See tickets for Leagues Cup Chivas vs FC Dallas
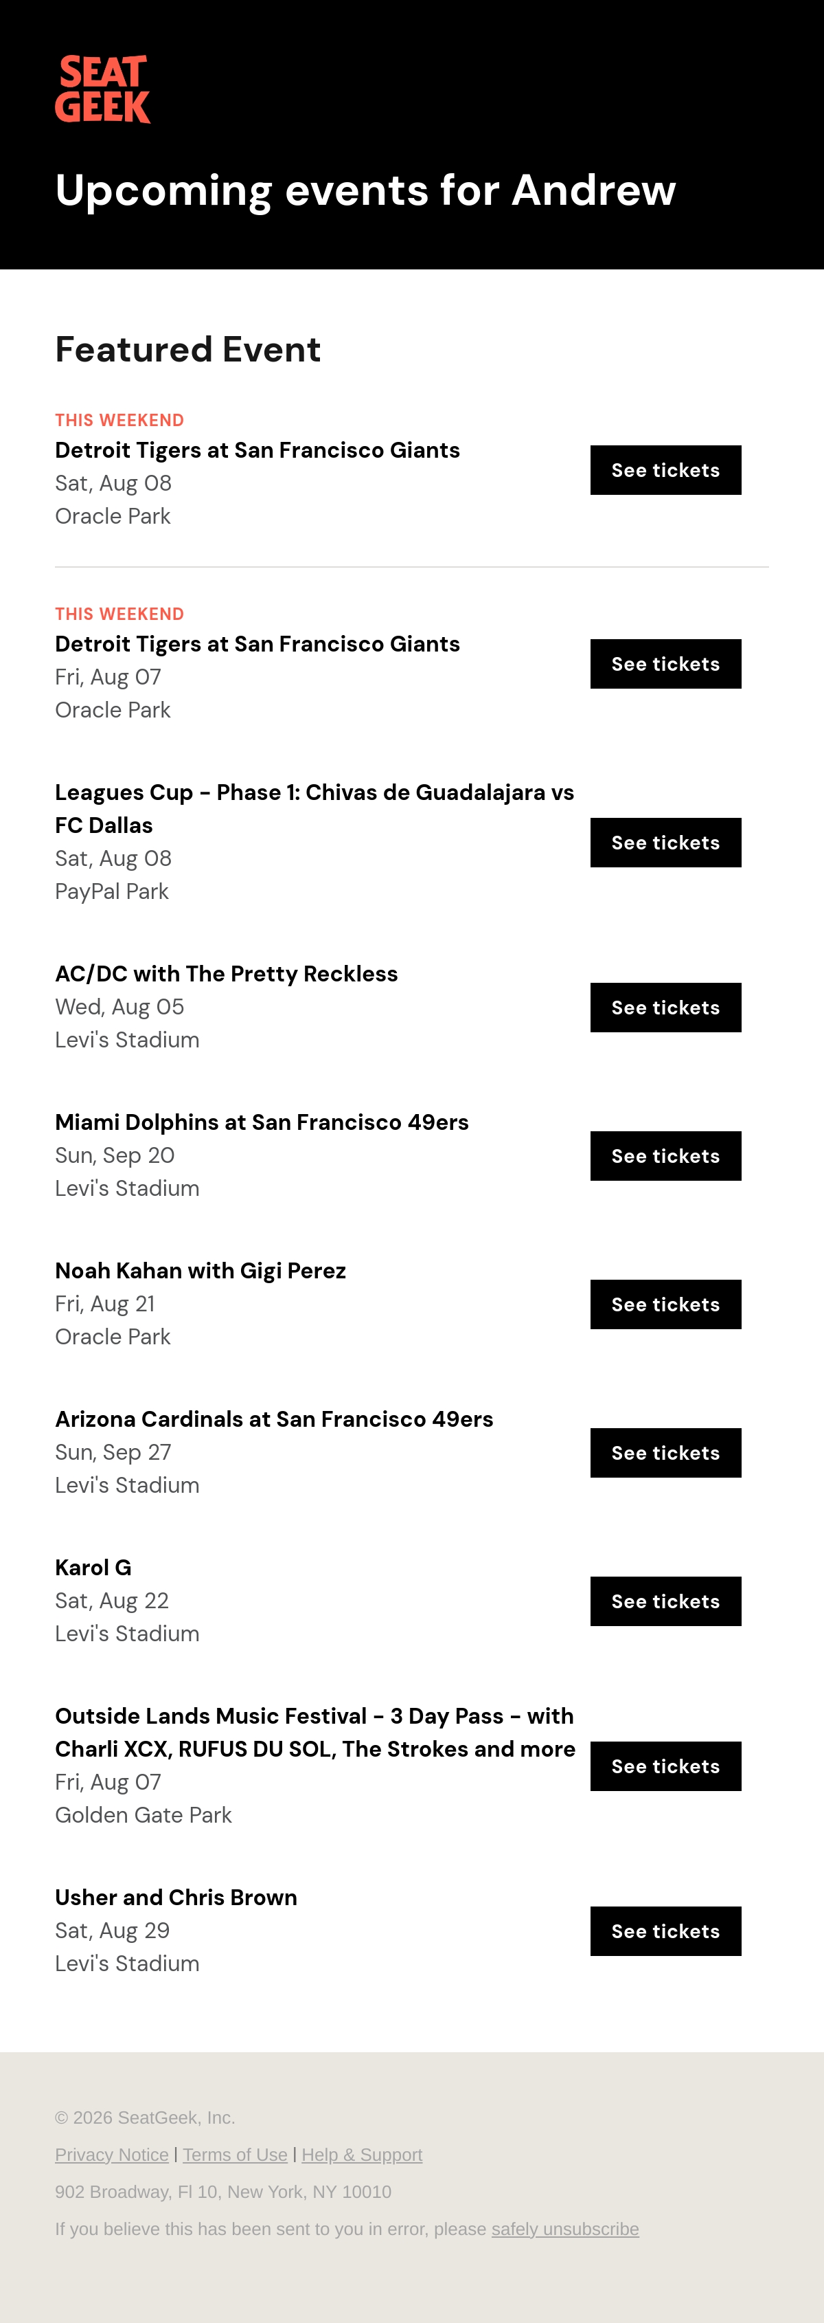 pyautogui.click(x=665, y=843)
